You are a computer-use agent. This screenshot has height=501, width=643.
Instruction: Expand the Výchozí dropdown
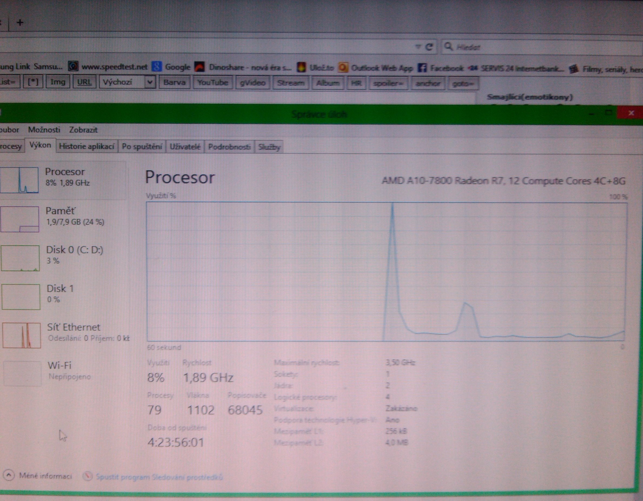click(x=149, y=82)
